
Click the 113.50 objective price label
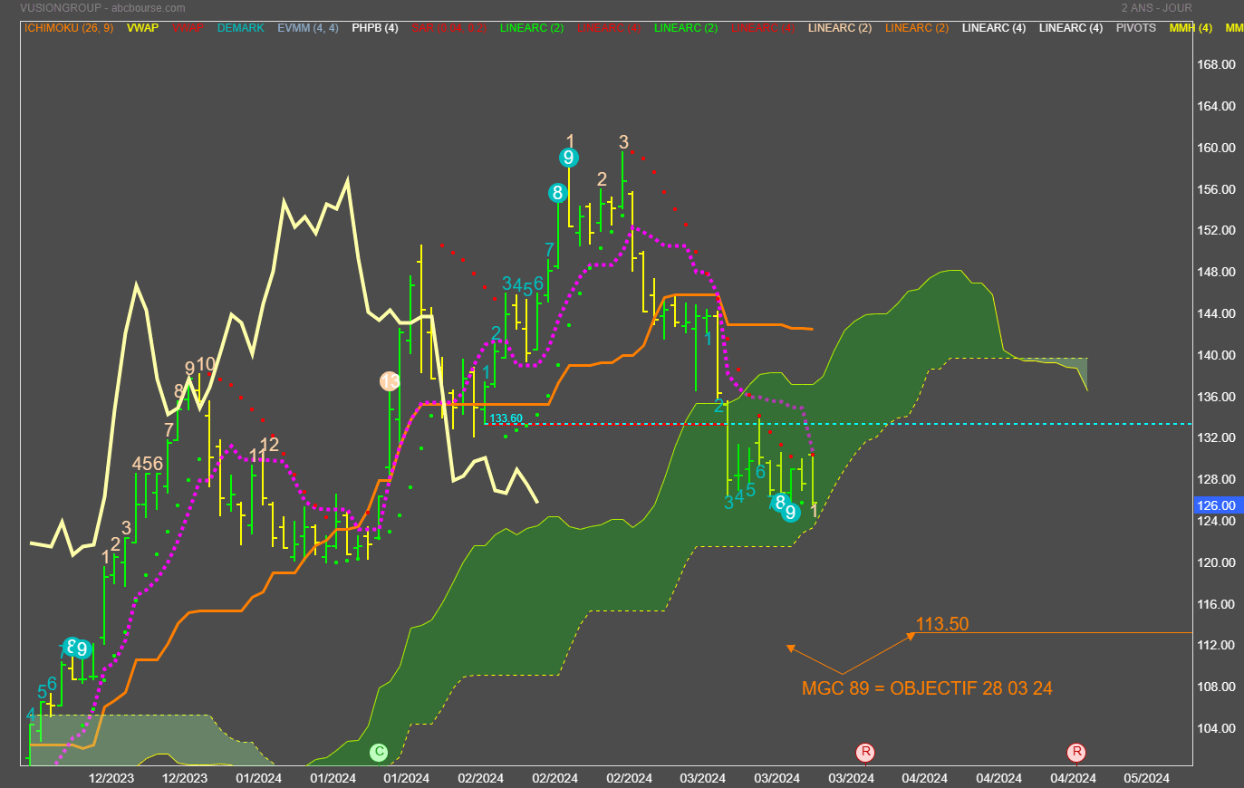pos(941,624)
